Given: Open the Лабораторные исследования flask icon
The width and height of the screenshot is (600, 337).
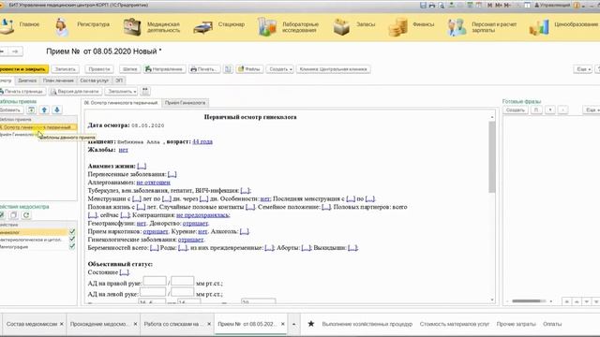Looking at the screenshot, I should tap(267, 27).
